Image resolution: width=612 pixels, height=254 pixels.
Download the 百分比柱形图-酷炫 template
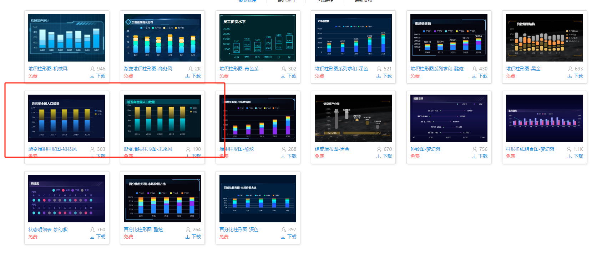(193, 237)
